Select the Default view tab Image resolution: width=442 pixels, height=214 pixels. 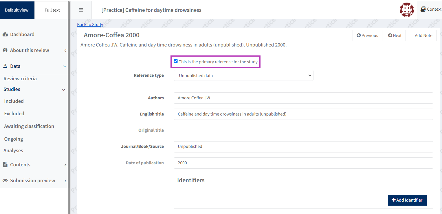pos(17,10)
